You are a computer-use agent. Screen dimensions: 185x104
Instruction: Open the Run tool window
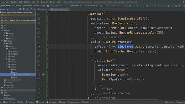point(13,102)
